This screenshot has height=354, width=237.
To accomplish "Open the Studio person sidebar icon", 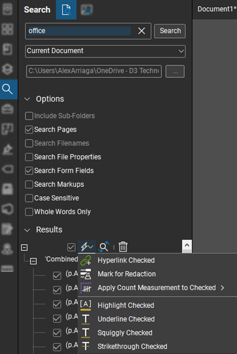I will pyautogui.click(x=8, y=249).
